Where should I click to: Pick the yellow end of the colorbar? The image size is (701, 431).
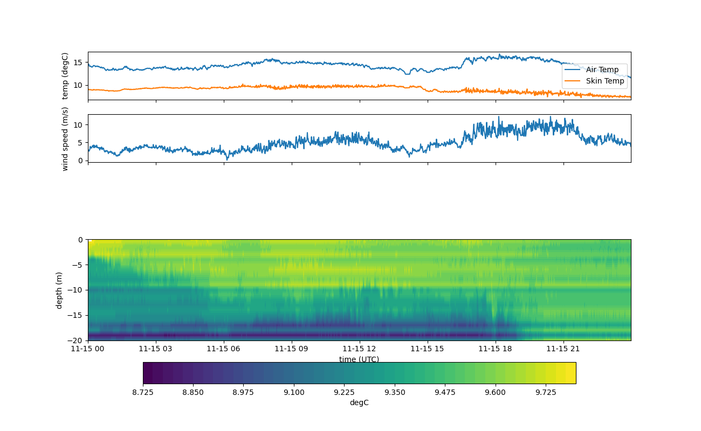571,373
